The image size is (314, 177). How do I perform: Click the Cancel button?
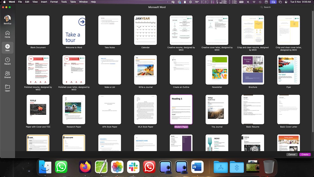pos(292,154)
